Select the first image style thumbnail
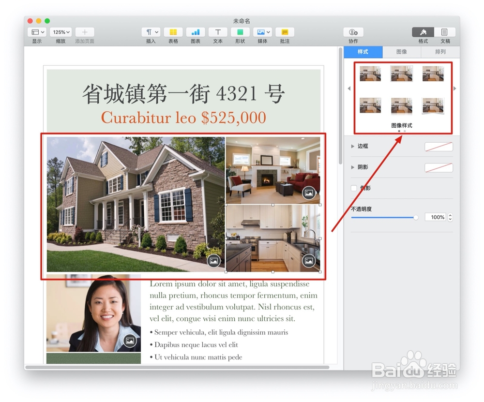 coord(370,74)
